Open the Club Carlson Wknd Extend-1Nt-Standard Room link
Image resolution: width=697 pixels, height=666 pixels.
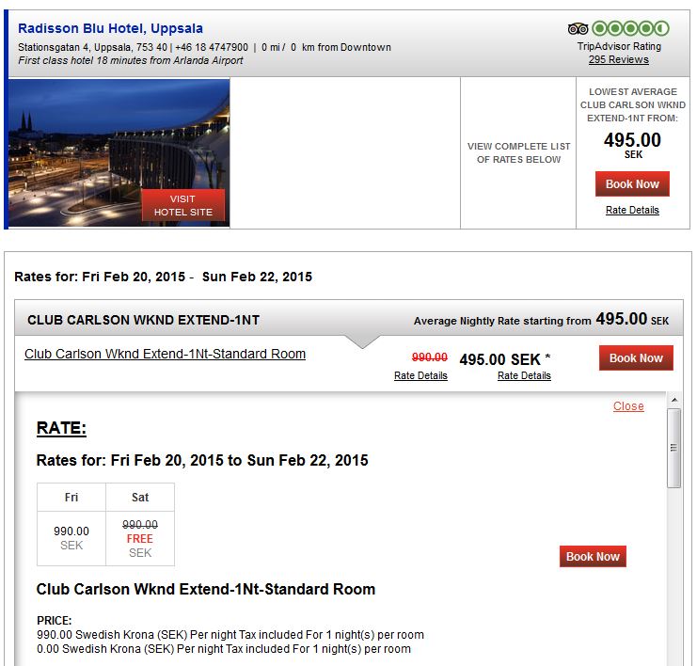click(x=165, y=355)
